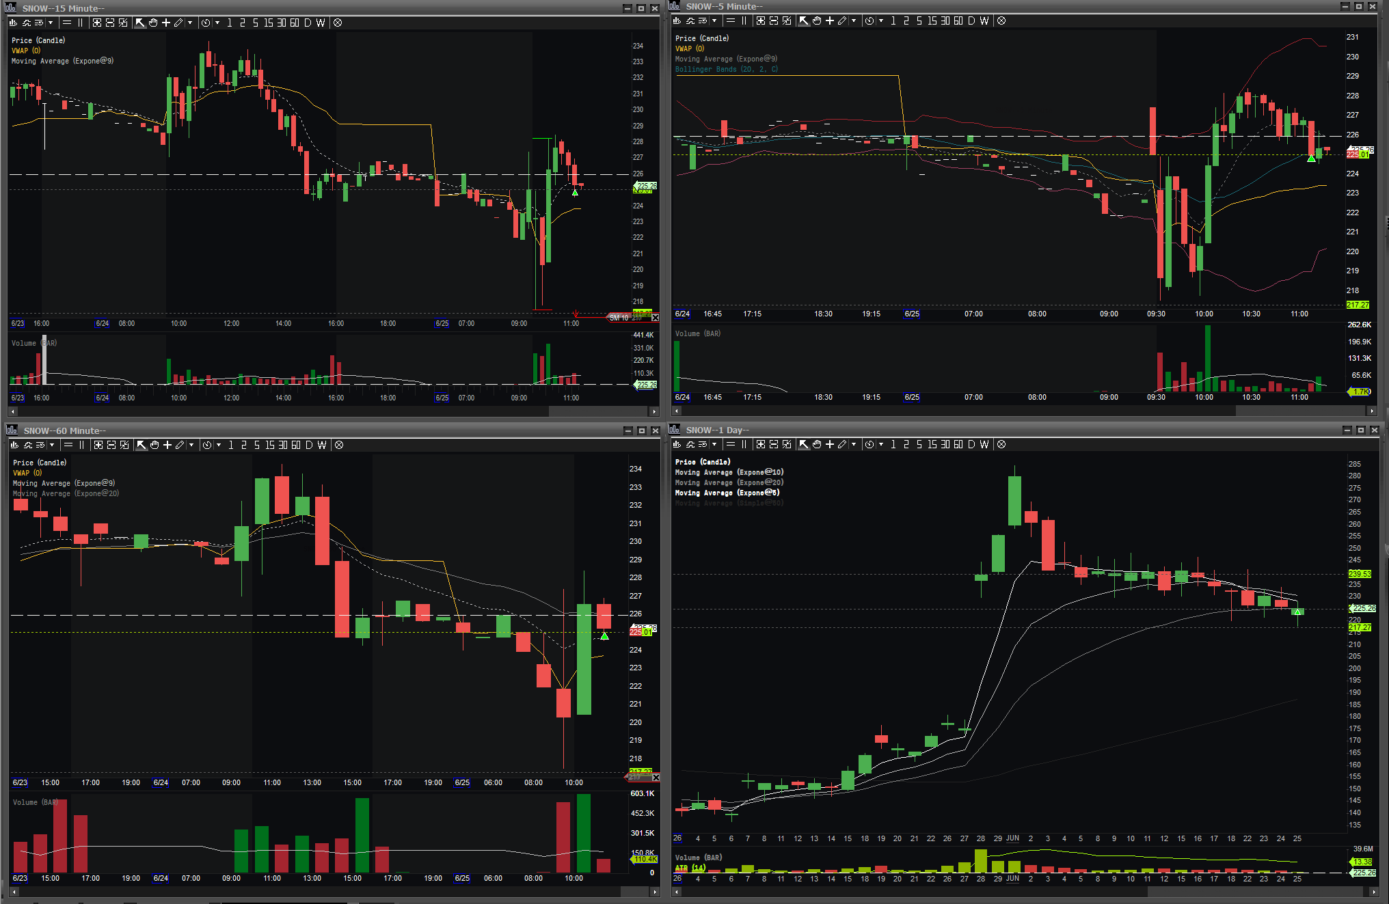Expand drawing tools dropdown in 5 Minute toolbar
The width and height of the screenshot is (1389, 904).
(x=854, y=20)
